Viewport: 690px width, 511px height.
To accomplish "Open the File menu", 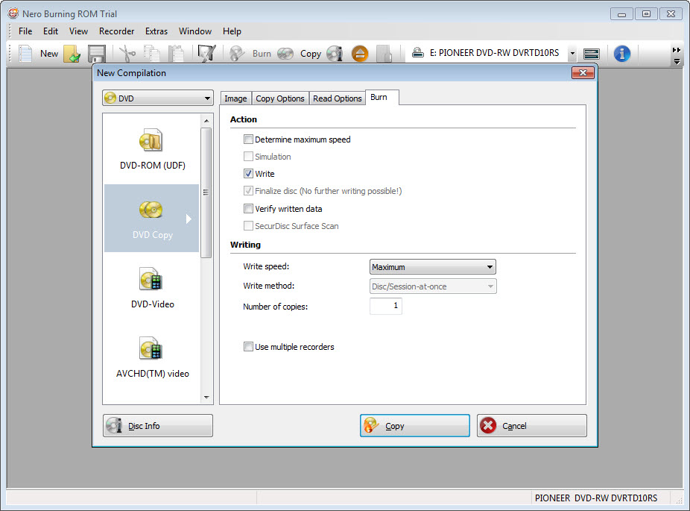I will [x=25, y=31].
